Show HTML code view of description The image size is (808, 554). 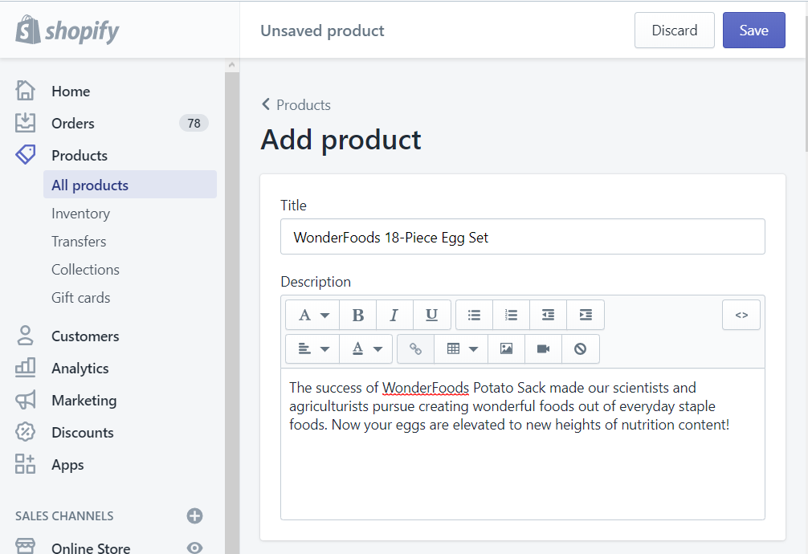coord(741,315)
